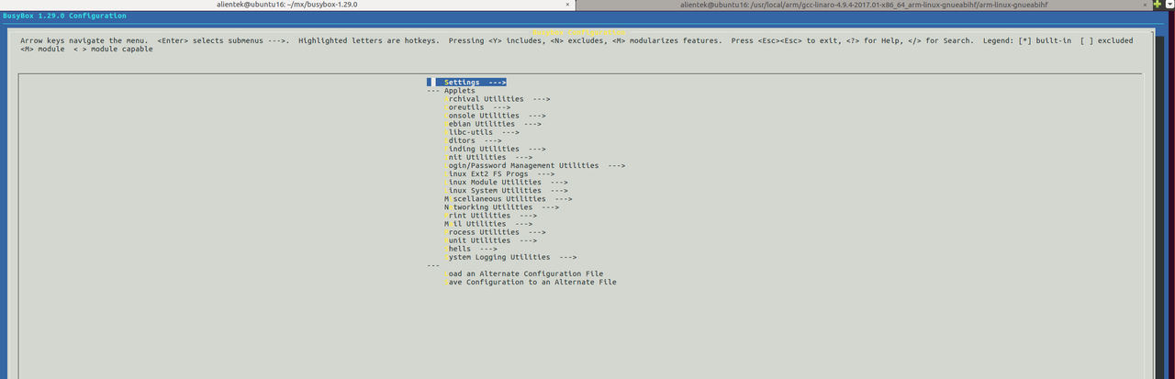Open the System Logging Utilities submenu
The width and height of the screenshot is (1175, 379).
[510, 257]
